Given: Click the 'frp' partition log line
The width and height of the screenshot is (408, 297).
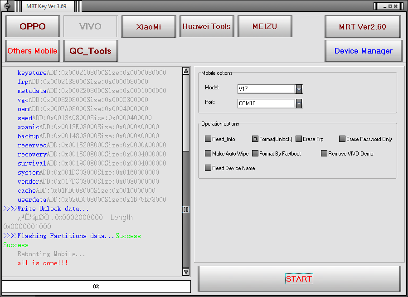Looking at the screenshot, I should coord(83,82).
